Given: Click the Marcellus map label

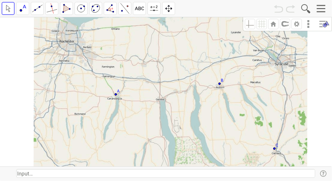Looking at the screenshot, I should coord(255,82).
